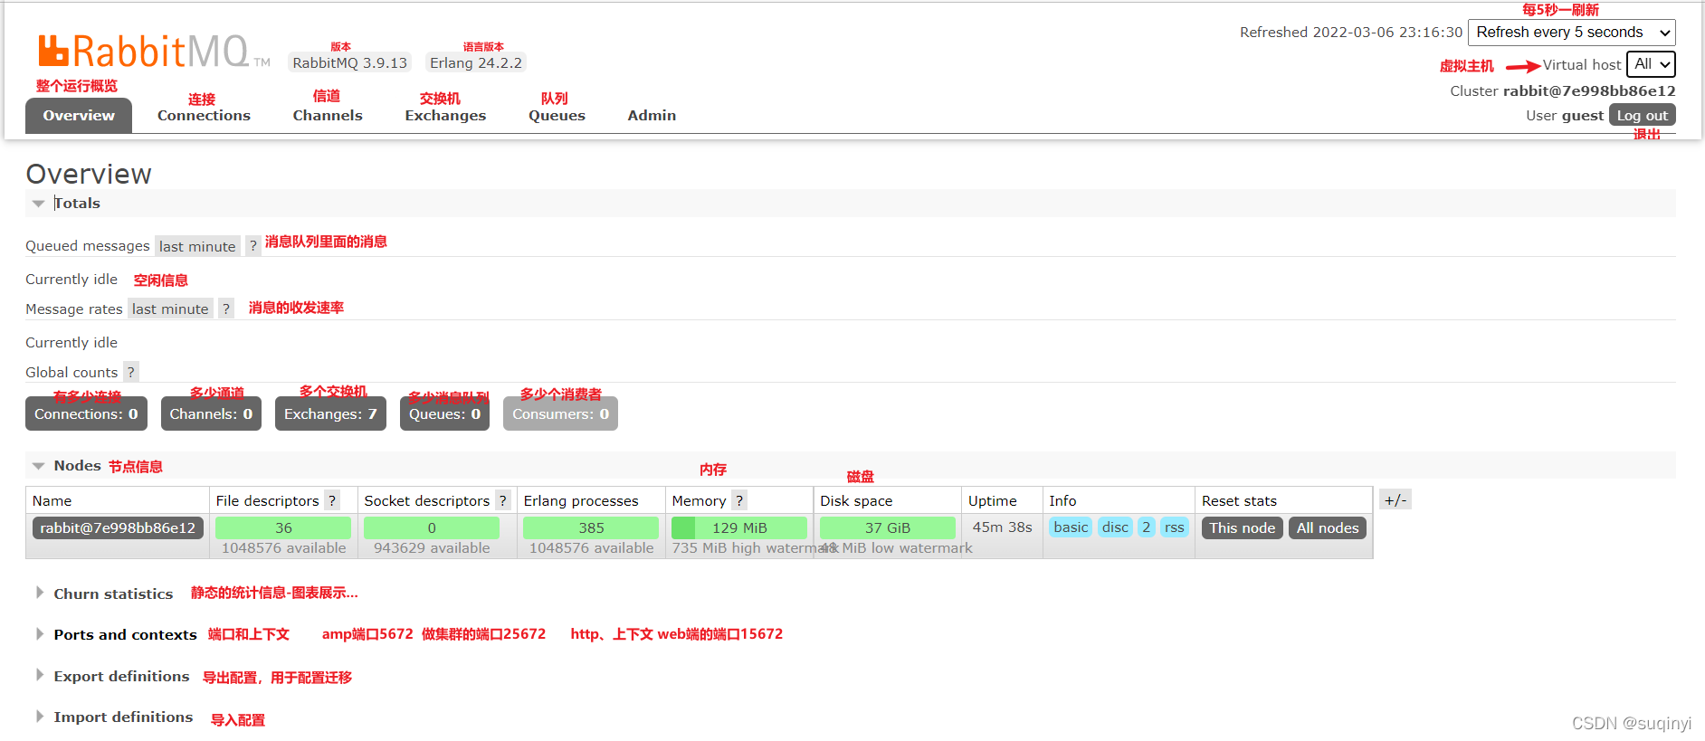Open node rabbit@7e998bb86e12 details
Viewport: 1705px width, 741px height.
pos(118,527)
